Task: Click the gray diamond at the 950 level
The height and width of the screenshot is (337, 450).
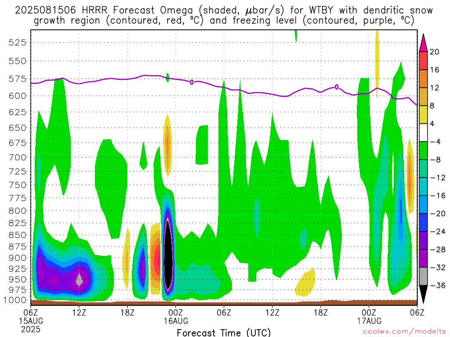Action: [x=79, y=280]
